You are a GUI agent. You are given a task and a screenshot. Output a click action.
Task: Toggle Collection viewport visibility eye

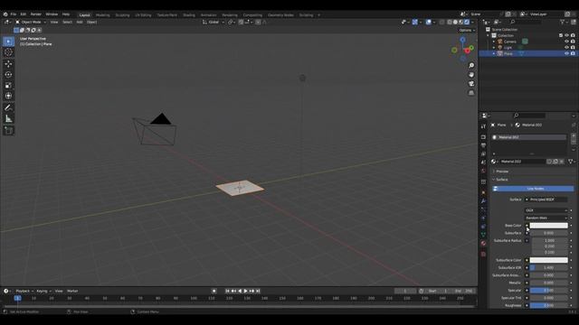[x=566, y=35]
